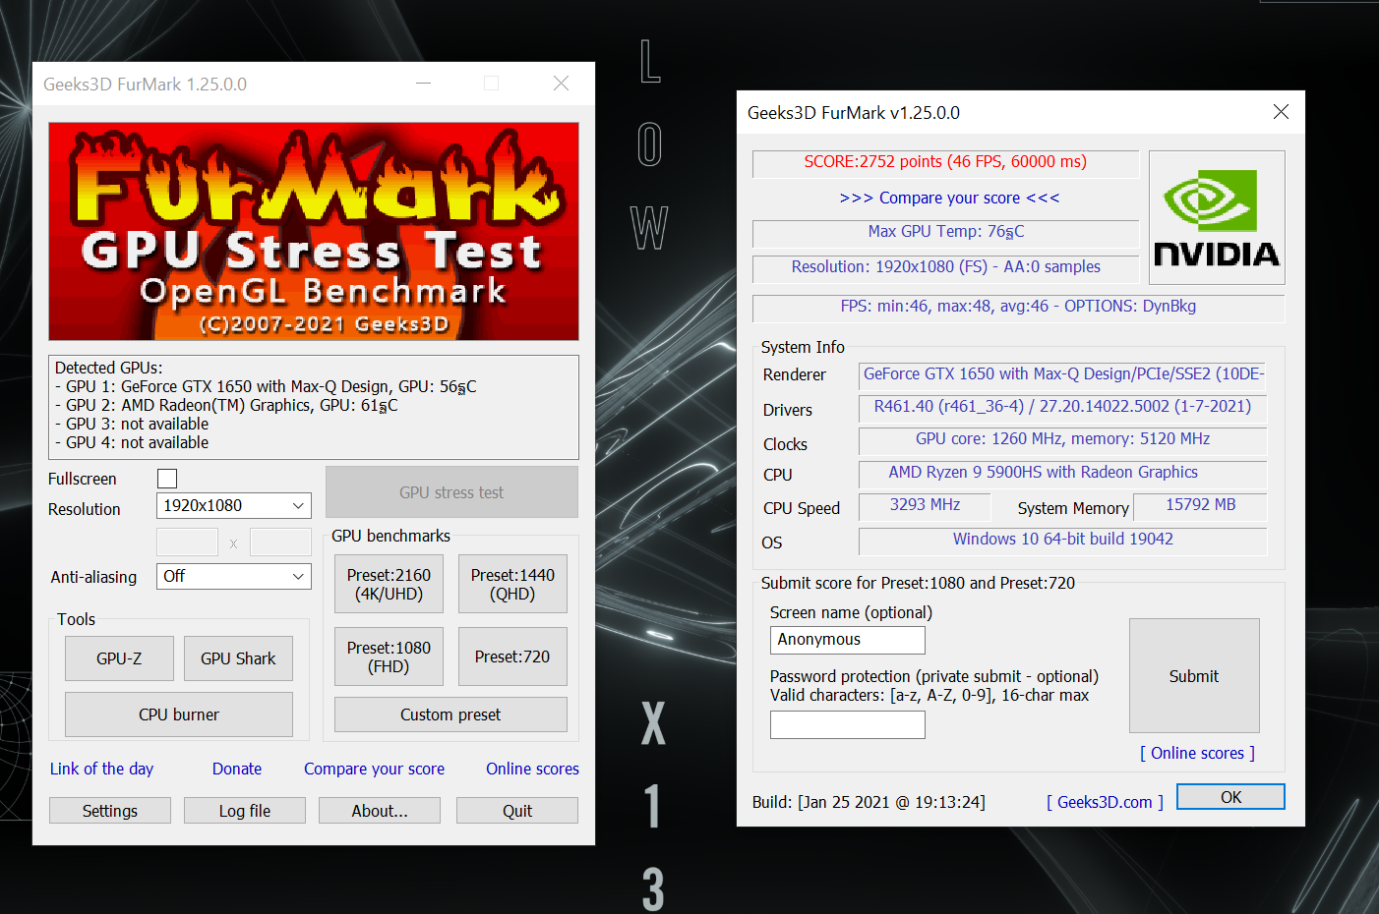Open the About... dialog
This screenshot has height=914, width=1379.
tap(380, 811)
